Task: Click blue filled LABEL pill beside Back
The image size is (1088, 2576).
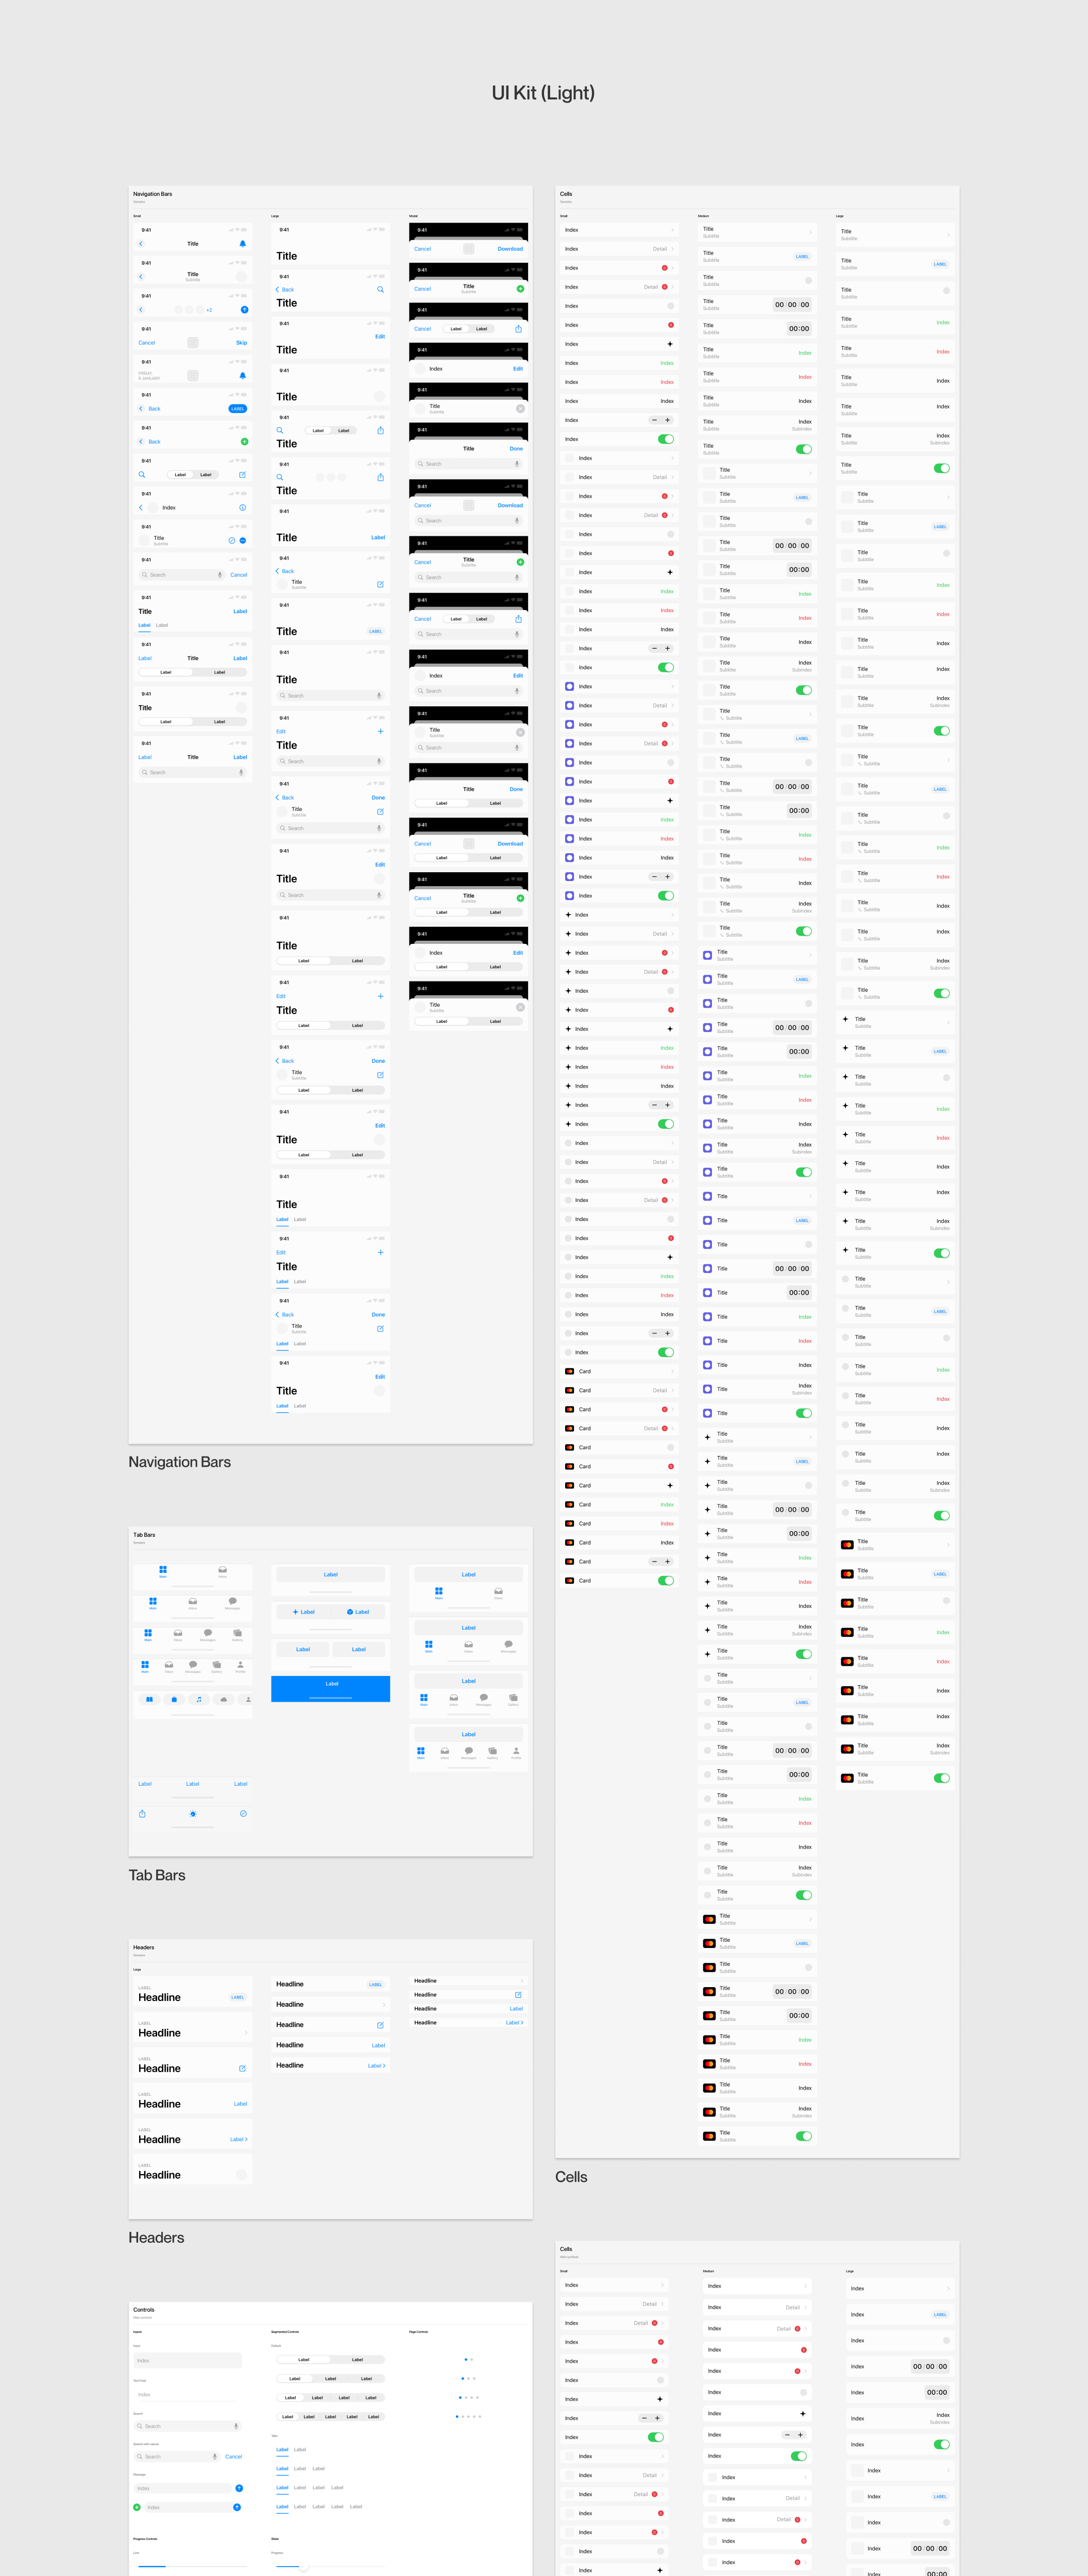Action: coord(237,409)
